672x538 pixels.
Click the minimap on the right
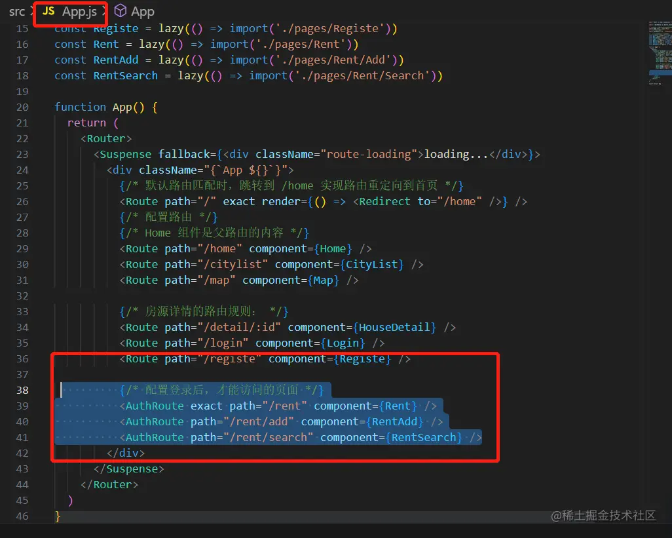pyautogui.click(x=660, y=52)
